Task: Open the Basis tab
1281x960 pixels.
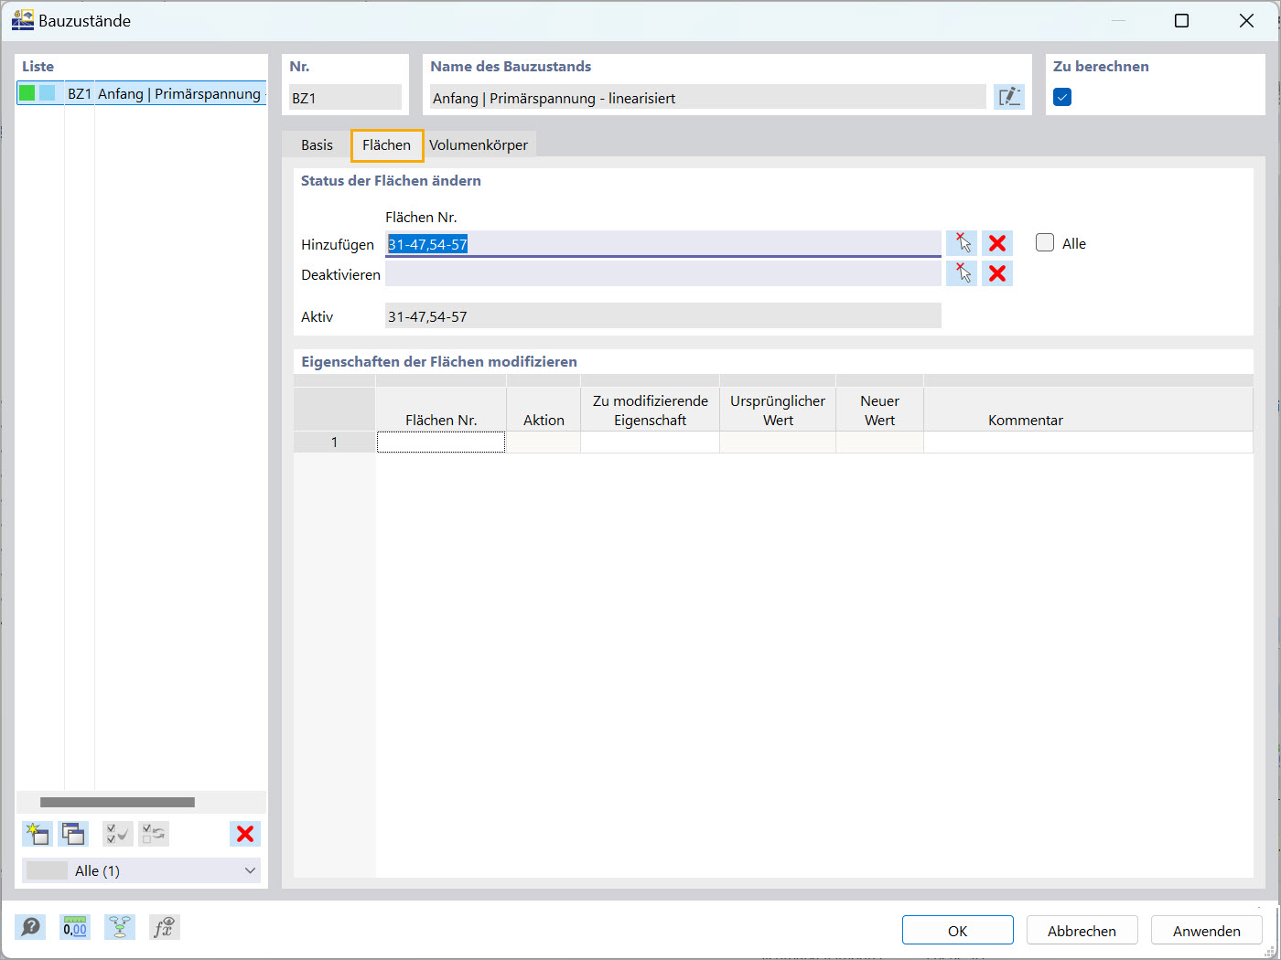Action: 317,144
